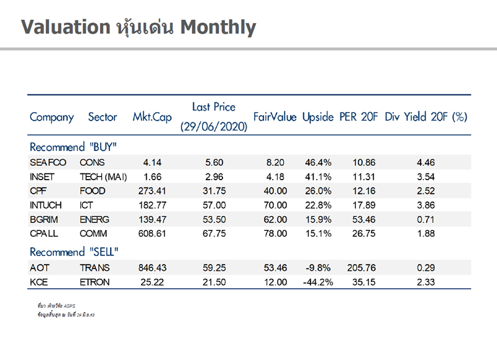Click KCE upside value -44.2%

318,282
